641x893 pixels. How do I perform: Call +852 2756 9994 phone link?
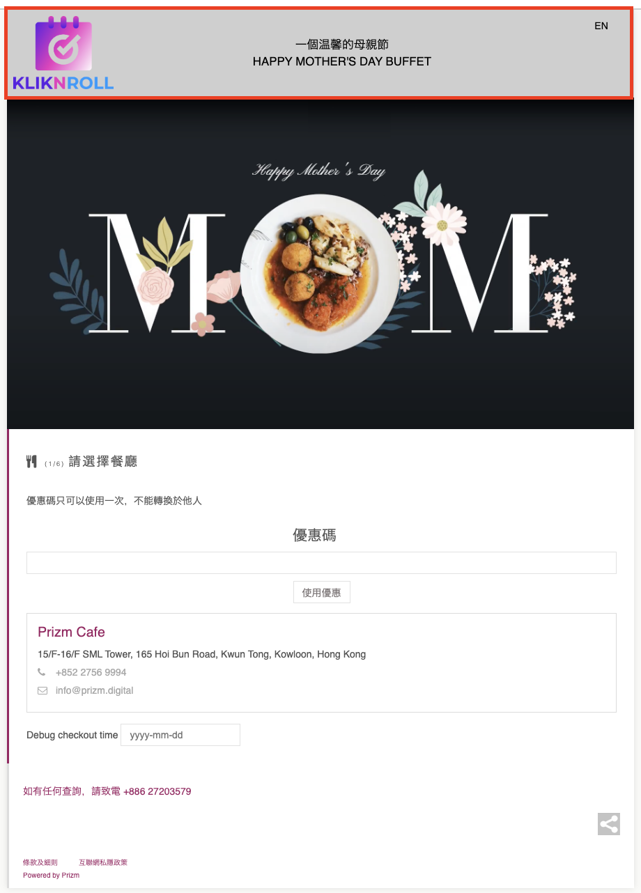click(x=91, y=672)
